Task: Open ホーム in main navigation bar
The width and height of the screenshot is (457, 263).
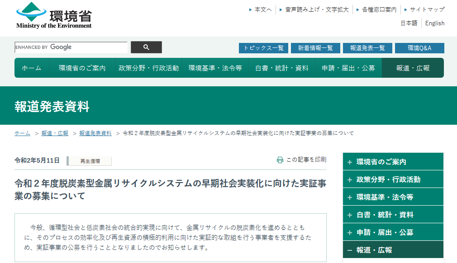Action: coord(31,68)
